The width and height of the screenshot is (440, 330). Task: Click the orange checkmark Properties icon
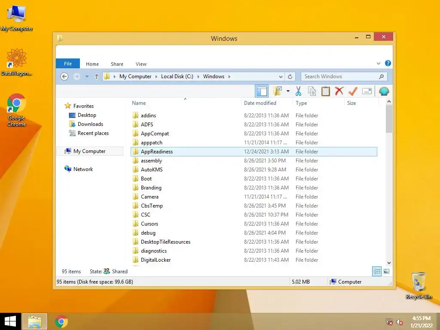(353, 91)
